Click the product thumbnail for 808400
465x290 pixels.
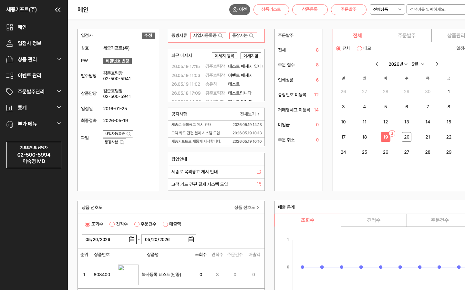[128, 275]
